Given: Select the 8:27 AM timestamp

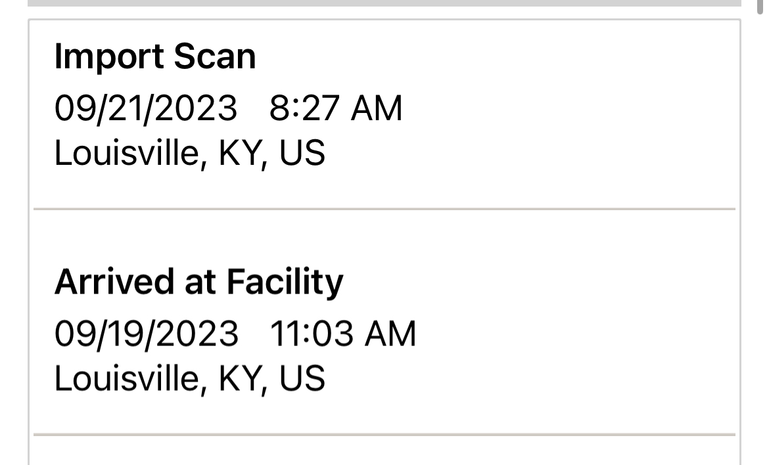Looking at the screenshot, I should coord(336,108).
